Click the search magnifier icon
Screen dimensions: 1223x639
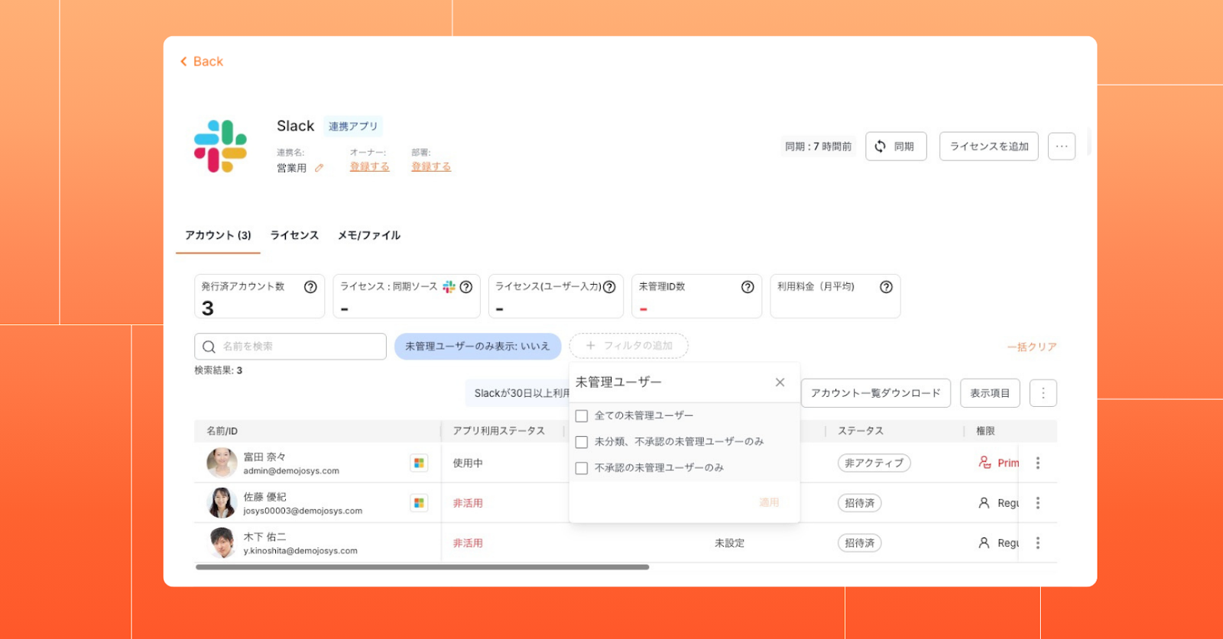click(209, 347)
